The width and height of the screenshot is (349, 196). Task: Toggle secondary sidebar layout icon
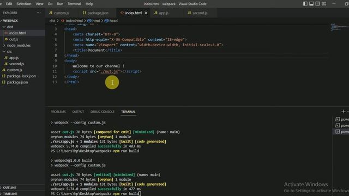point(317,4)
